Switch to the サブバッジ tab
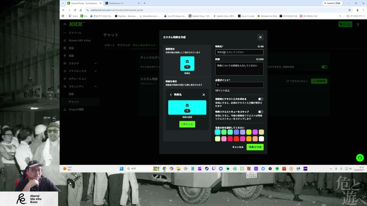 click(124, 45)
